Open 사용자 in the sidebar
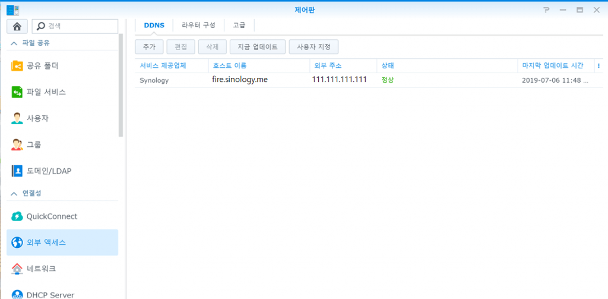Image resolution: width=608 pixels, height=299 pixels. point(62,118)
